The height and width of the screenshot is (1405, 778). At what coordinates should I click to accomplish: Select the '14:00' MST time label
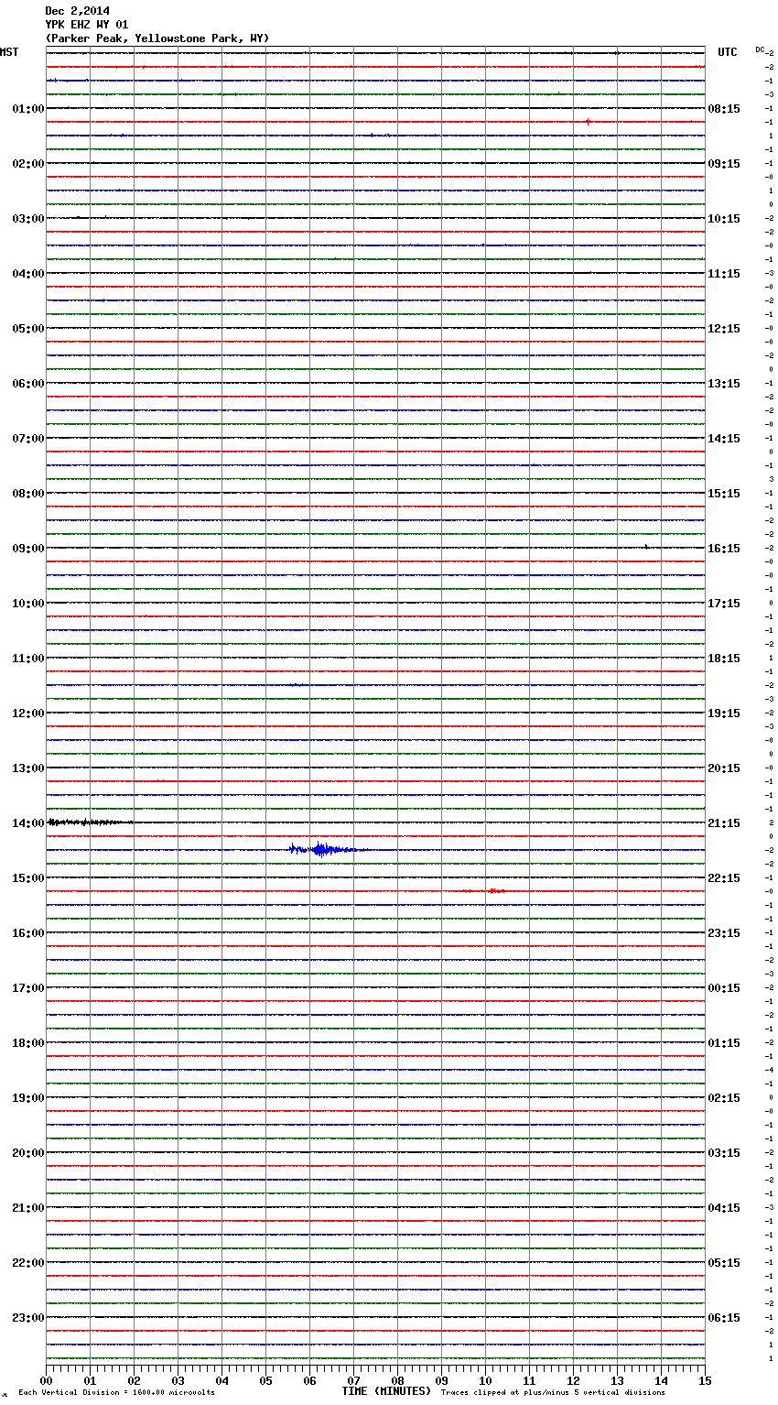click(x=28, y=823)
